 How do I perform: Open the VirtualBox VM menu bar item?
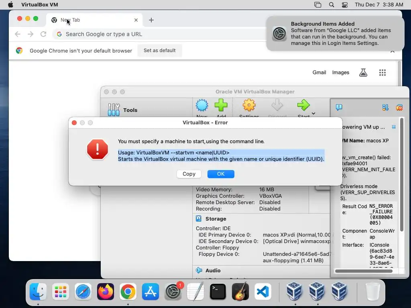pyautogui.click(x=40, y=5)
